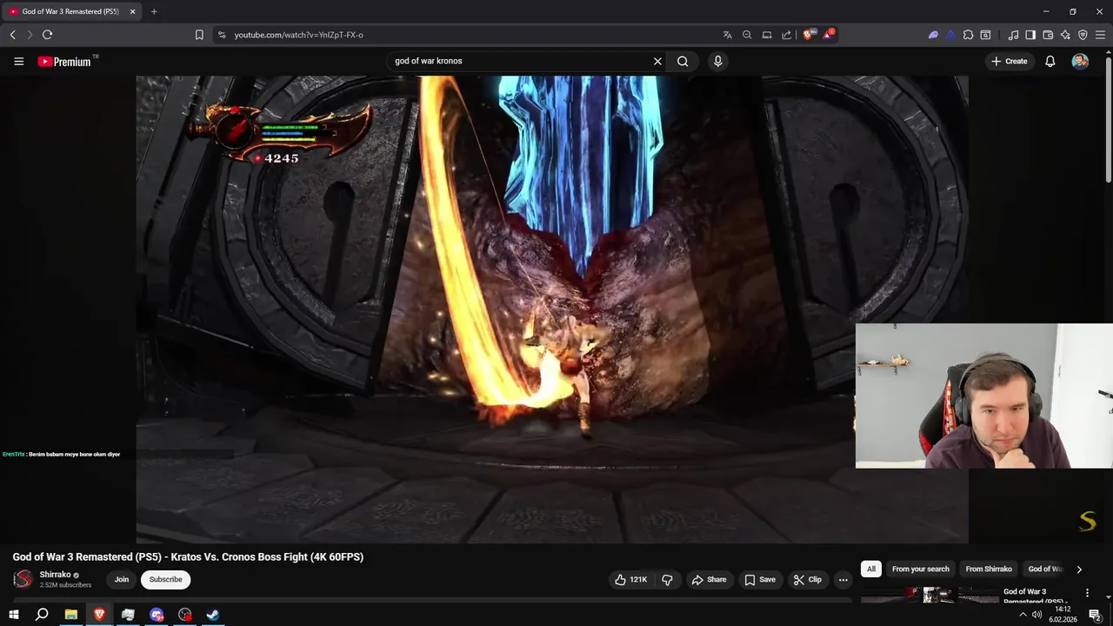This screenshot has width=1113, height=626.
Task: Open Windows notification center
Action: [1095, 615]
